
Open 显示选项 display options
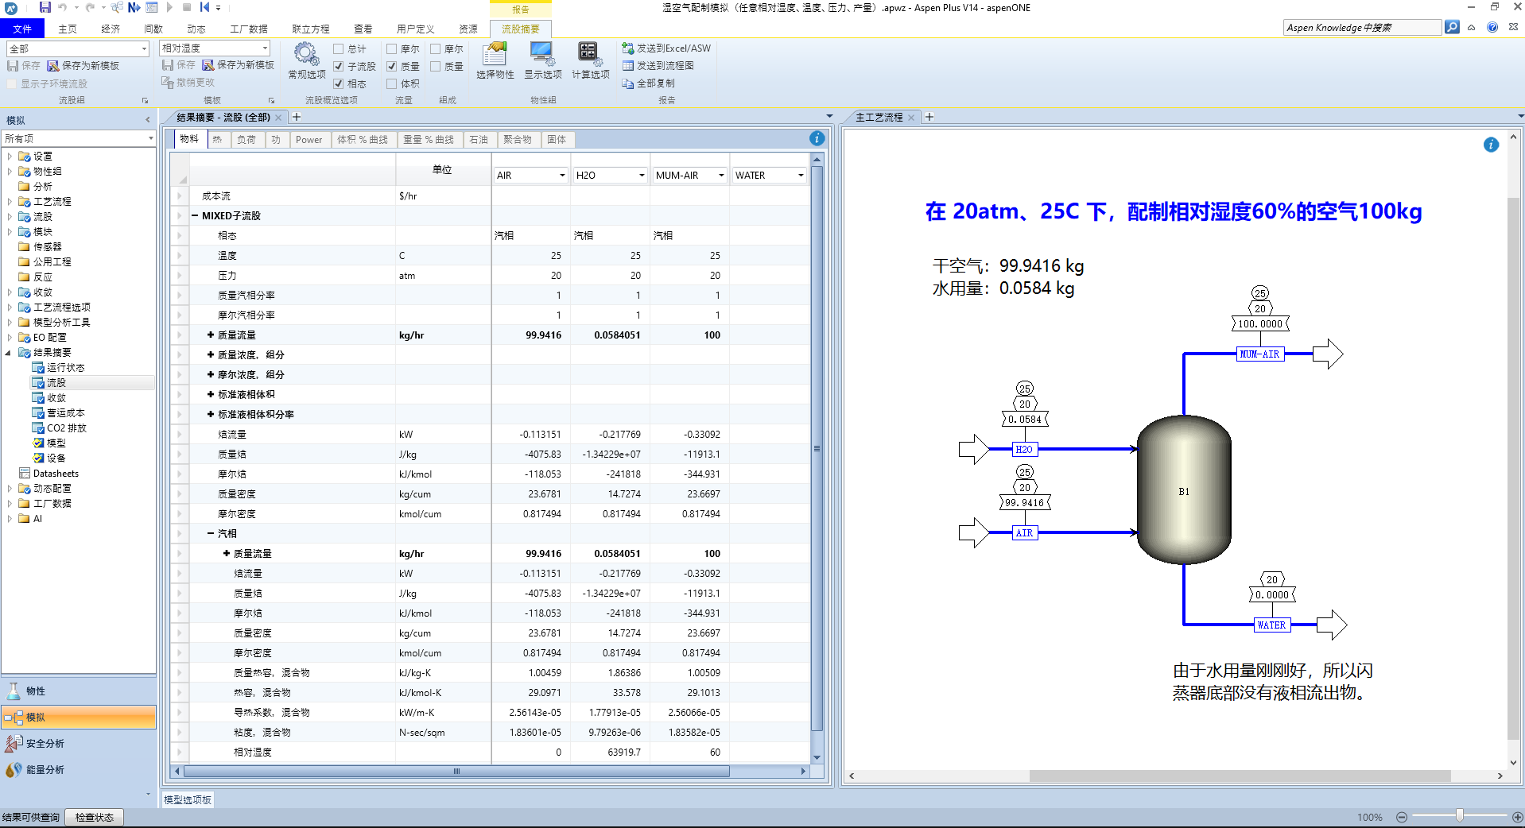tap(542, 60)
